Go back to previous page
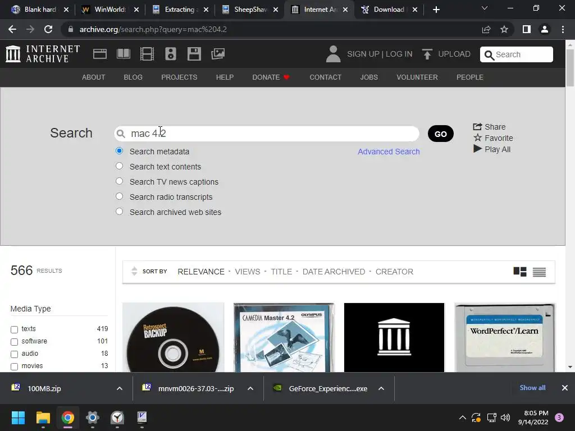The image size is (575, 431). point(12,29)
